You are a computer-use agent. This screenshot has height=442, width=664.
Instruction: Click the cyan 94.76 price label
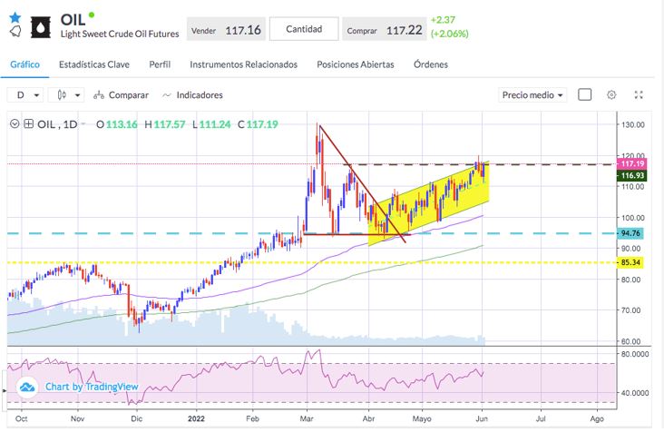point(630,233)
